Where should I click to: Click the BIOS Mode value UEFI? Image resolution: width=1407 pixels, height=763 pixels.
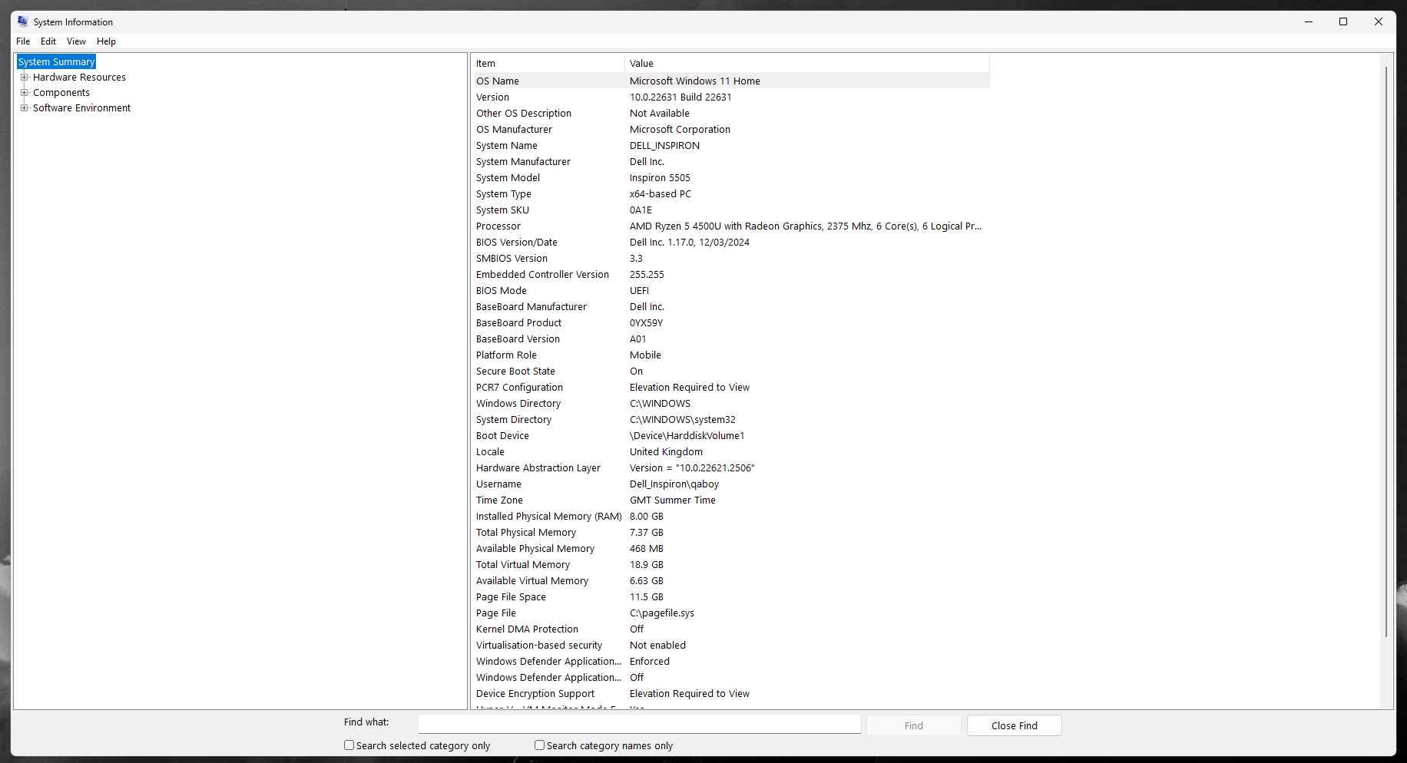pyautogui.click(x=639, y=291)
